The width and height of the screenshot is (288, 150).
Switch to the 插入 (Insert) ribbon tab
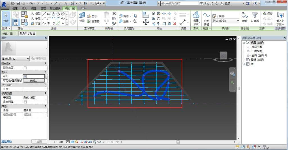24,8
